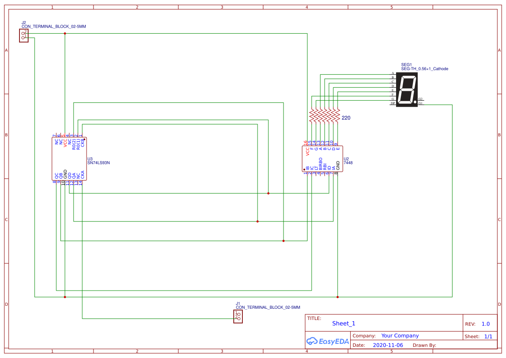The width and height of the screenshot is (506, 358).
Task: Click the EasyEDA cloud logo in the title block
Action: [x=313, y=341]
